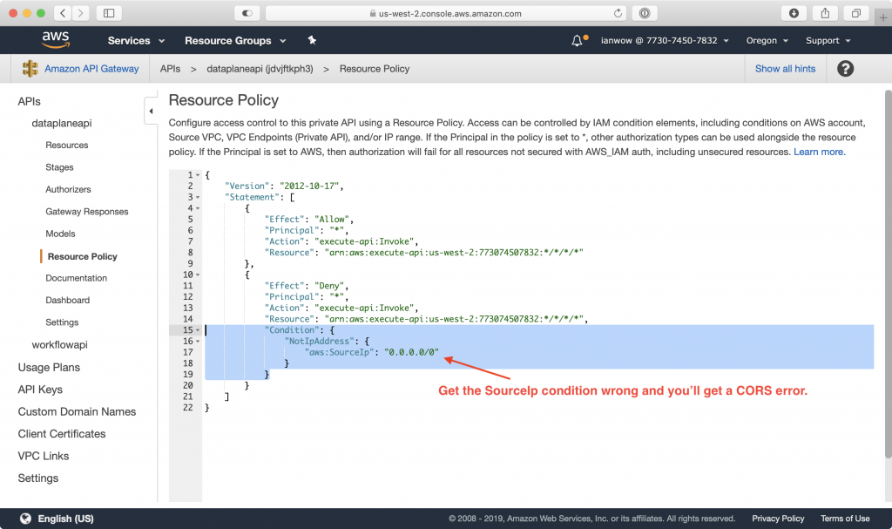
Task: Click the help question mark icon
Action: click(x=845, y=68)
